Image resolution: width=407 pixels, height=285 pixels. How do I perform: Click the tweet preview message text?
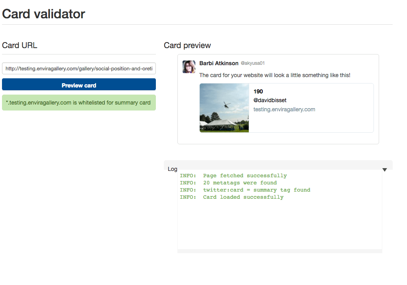(275, 75)
